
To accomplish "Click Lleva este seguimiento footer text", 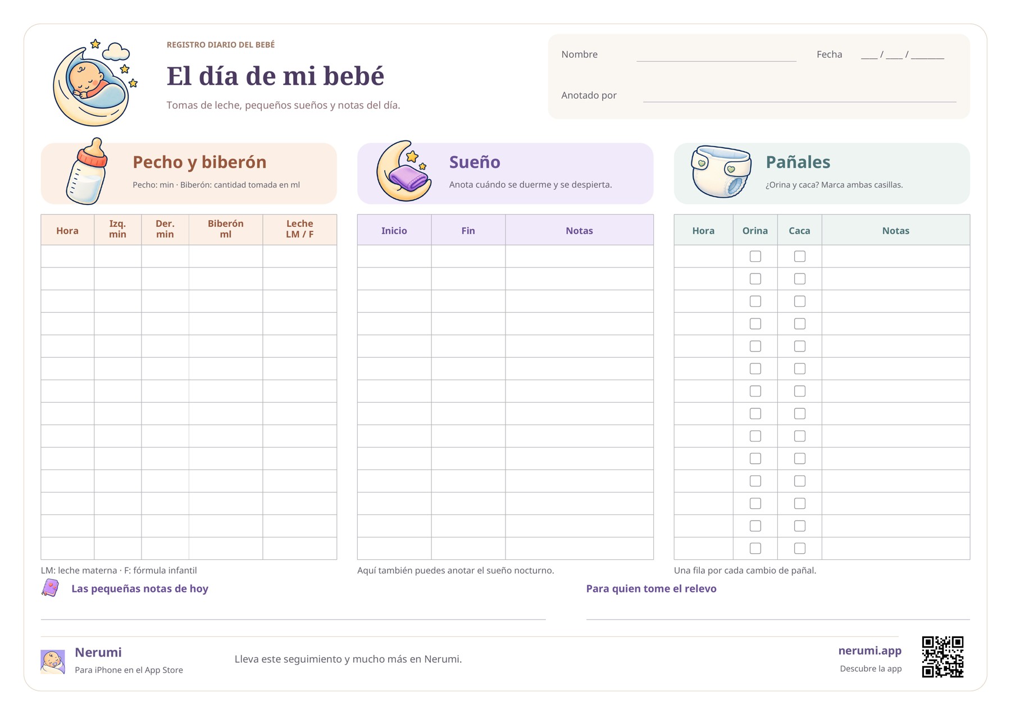I will [348, 659].
